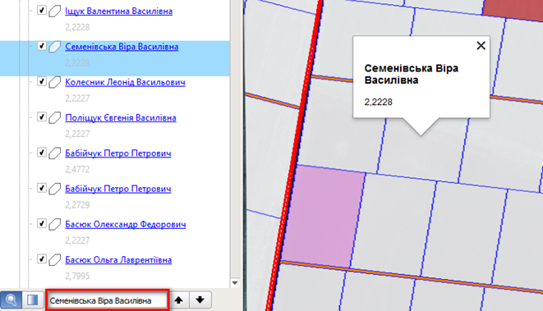543x311 pixels.
Task: Click the pink highlighted parcel on map
Action: coord(324,216)
